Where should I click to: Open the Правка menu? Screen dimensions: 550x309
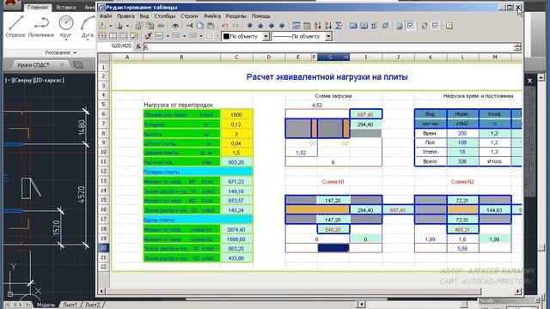[125, 16]
